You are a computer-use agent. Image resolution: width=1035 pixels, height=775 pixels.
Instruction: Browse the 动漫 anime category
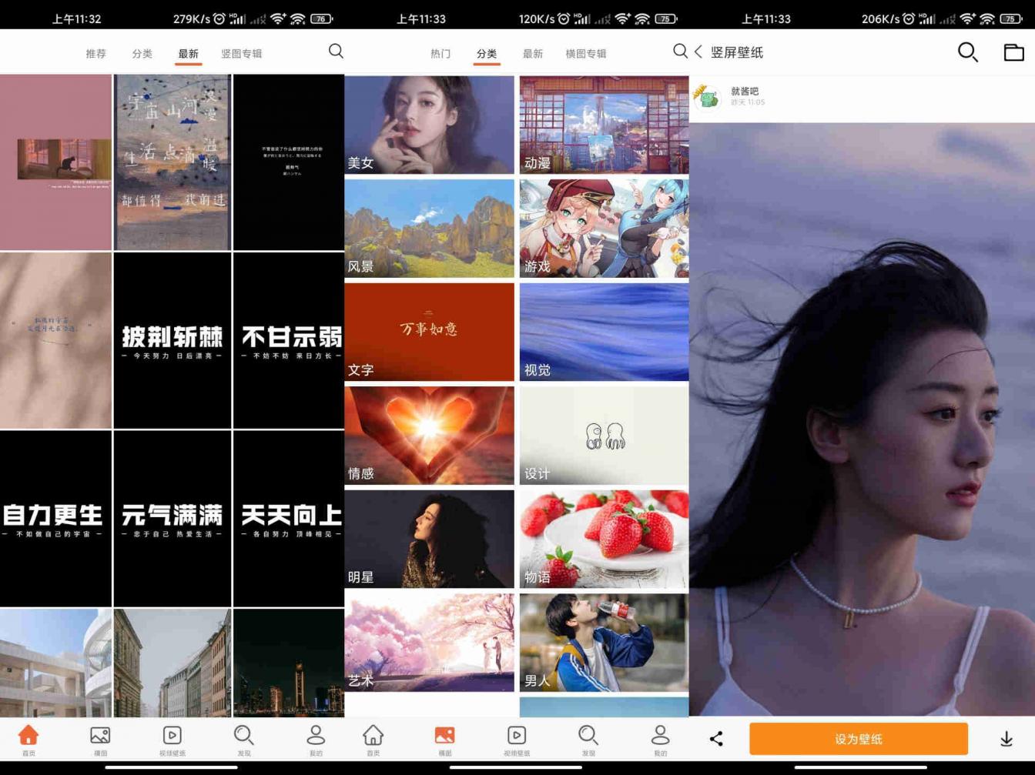click(x=604, y=125)
